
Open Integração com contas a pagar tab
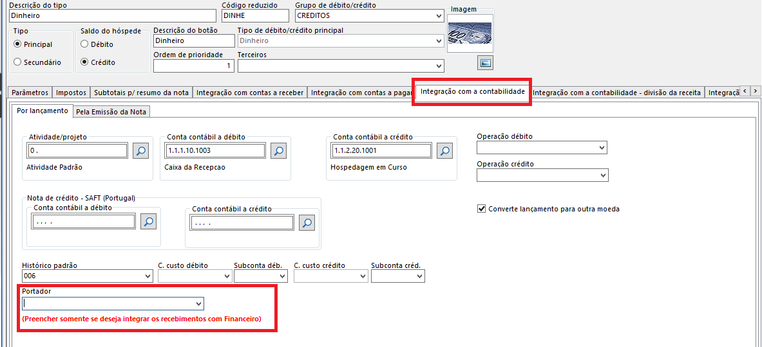point(361,92)
